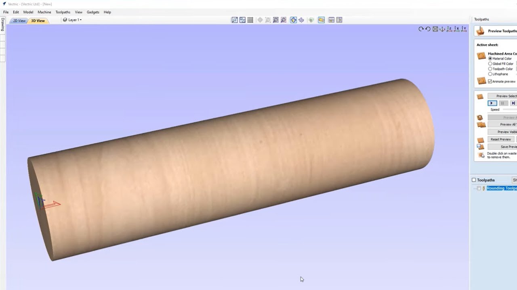Open the Model menu
Screen dimensions: 517x290
pos(28,12)
